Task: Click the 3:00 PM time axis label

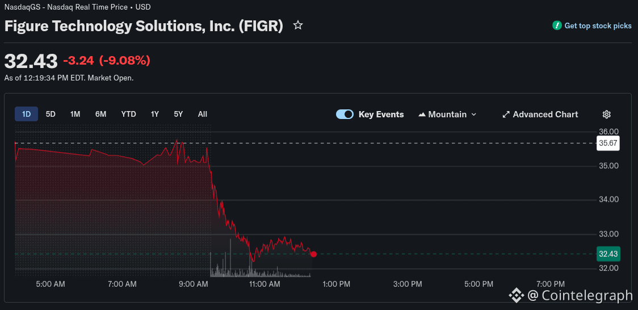Action: tap(408, 284)
